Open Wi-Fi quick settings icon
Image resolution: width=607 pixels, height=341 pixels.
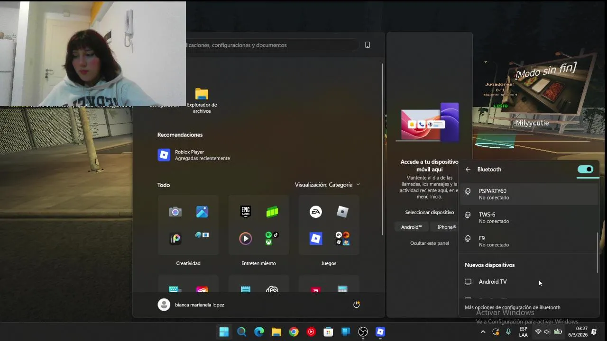(x=538, y=332)
